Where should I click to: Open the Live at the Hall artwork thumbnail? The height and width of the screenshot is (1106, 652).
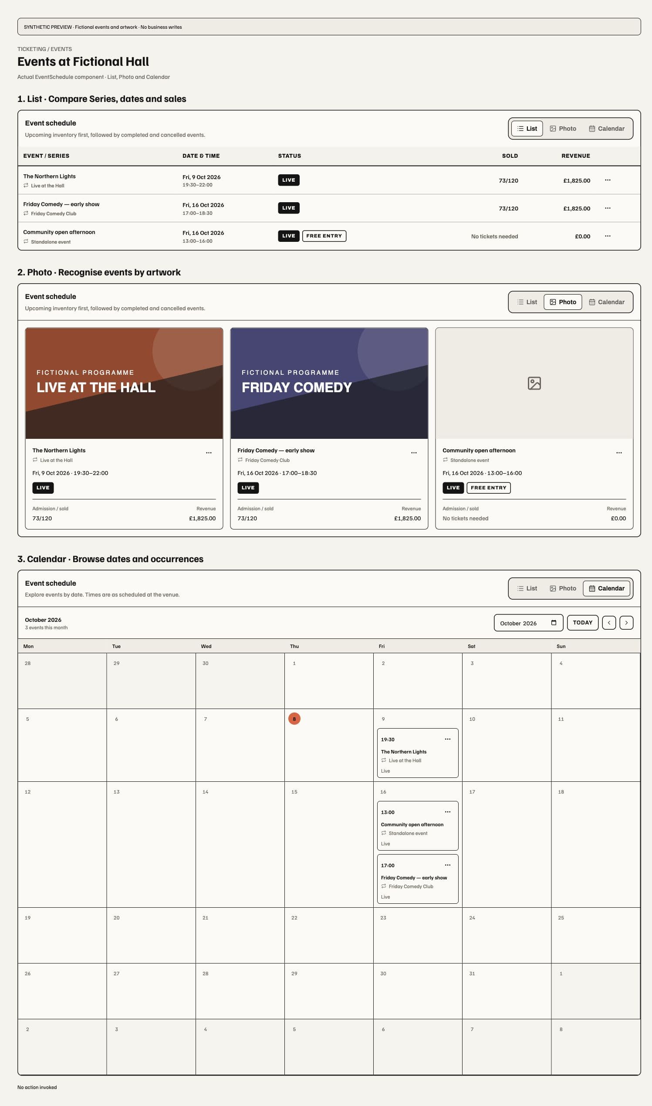(124, 383)
